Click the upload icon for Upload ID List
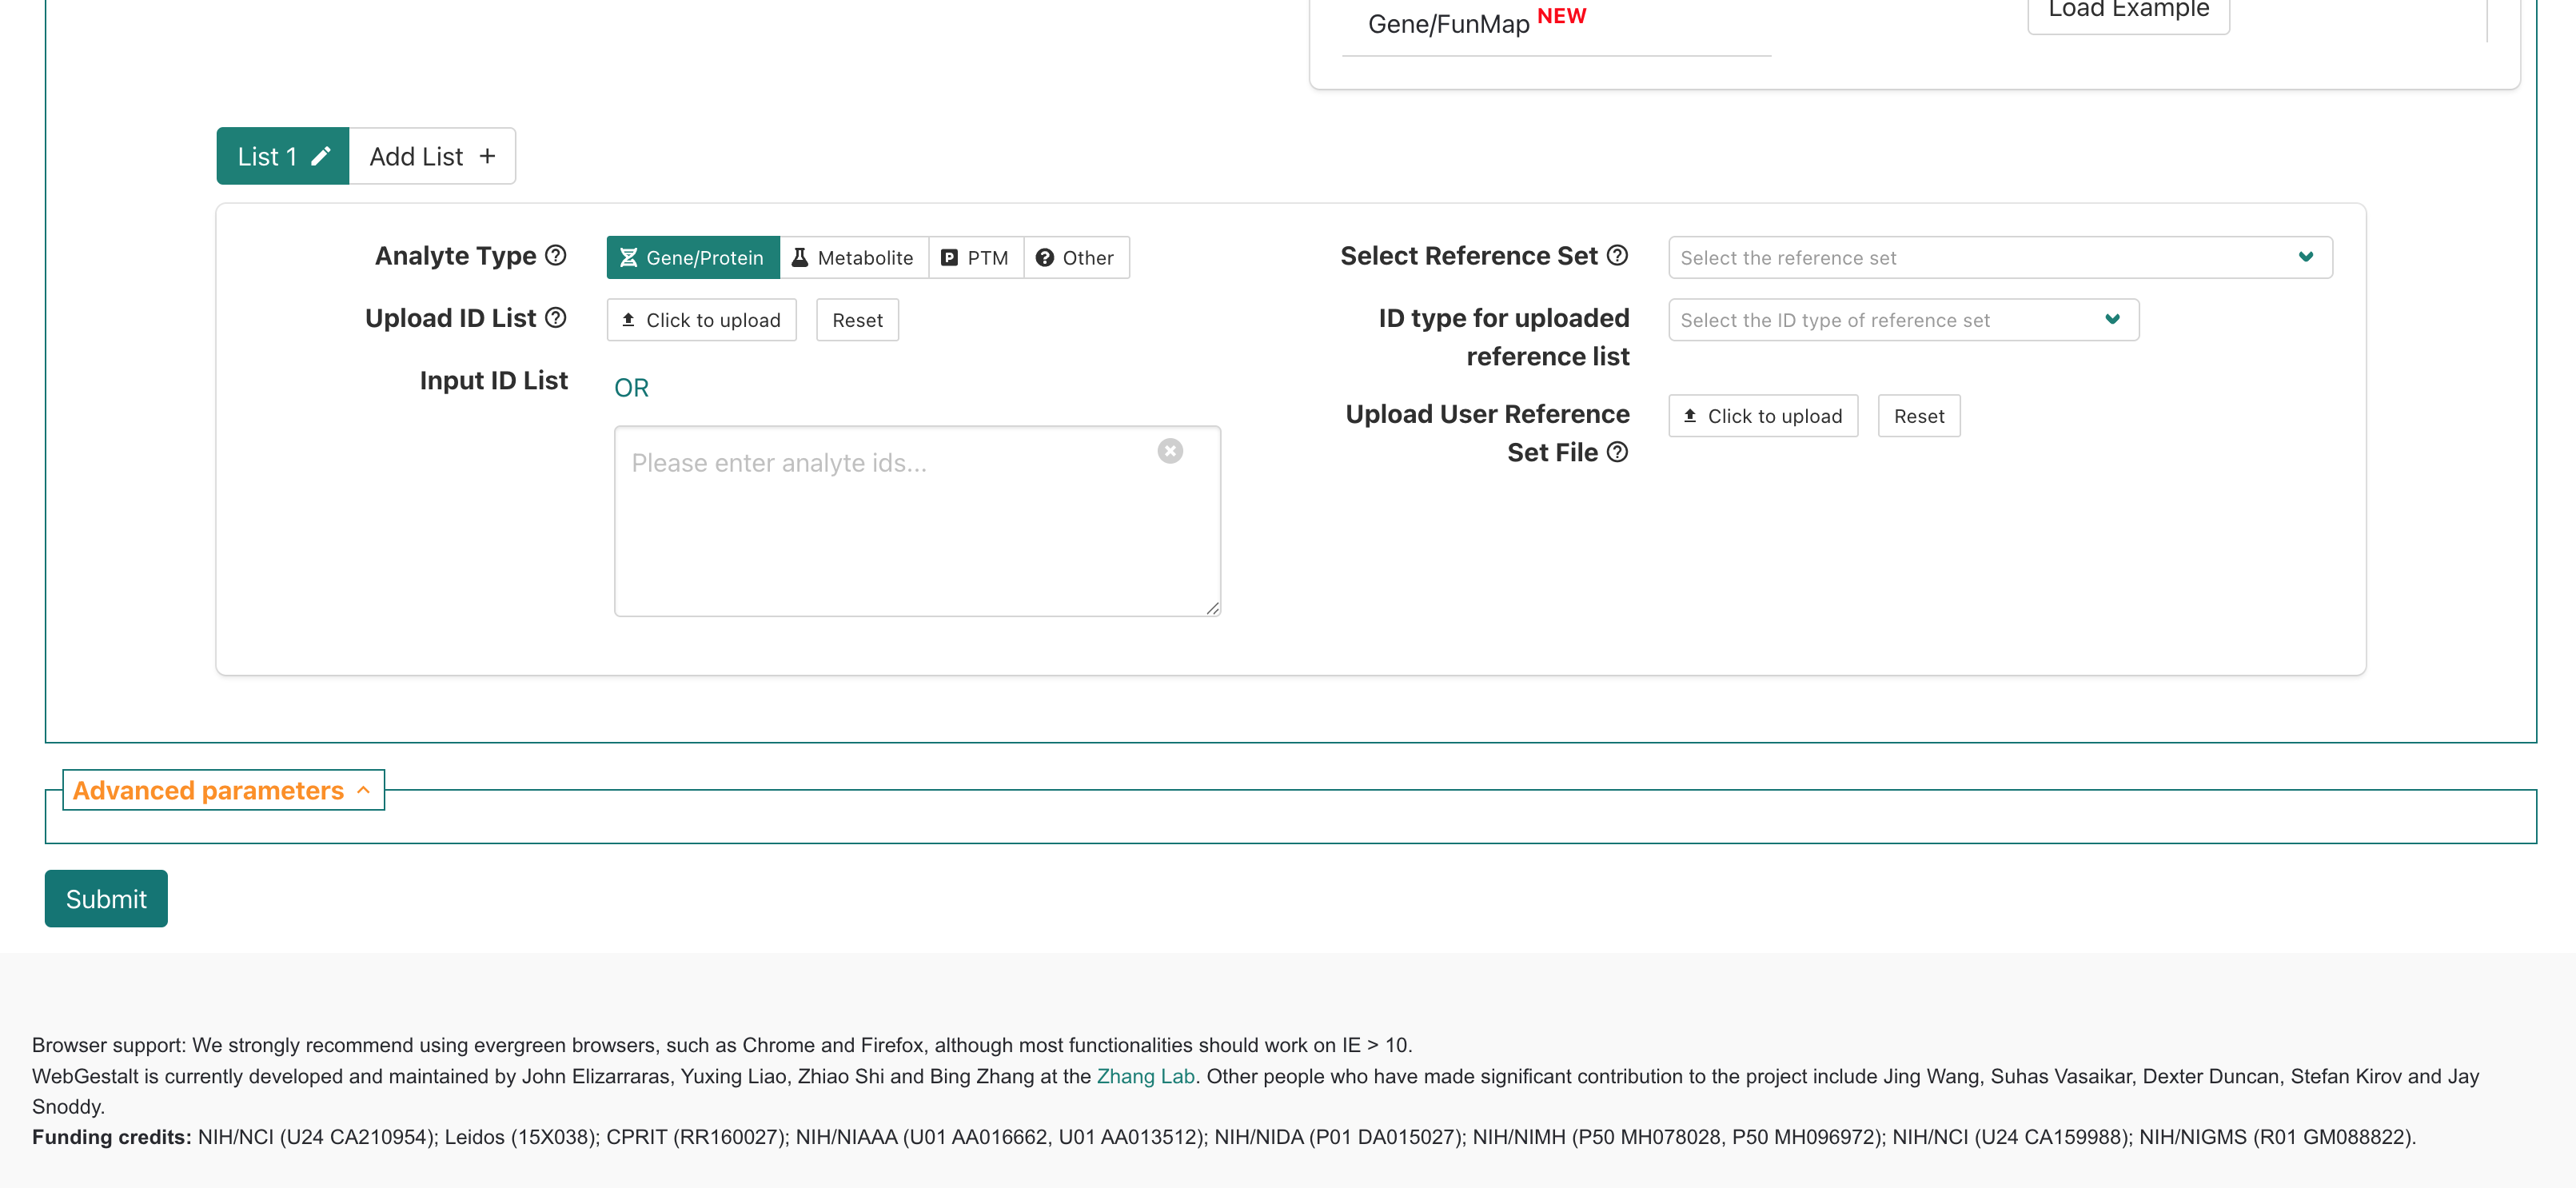Viewport: 2576px width, 1188px height. pos(628,319)
